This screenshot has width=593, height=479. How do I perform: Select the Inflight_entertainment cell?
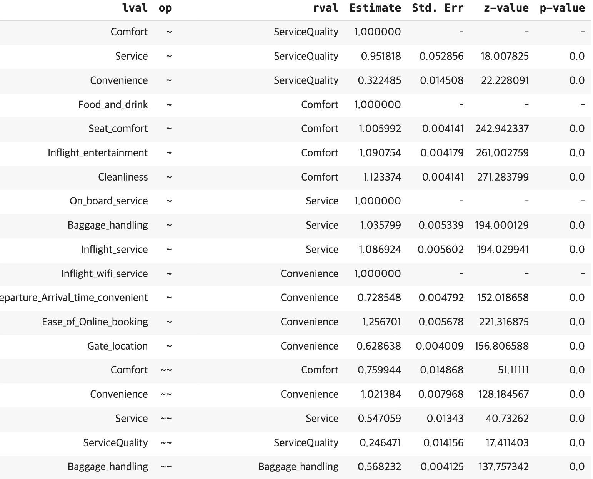[98, 152]
